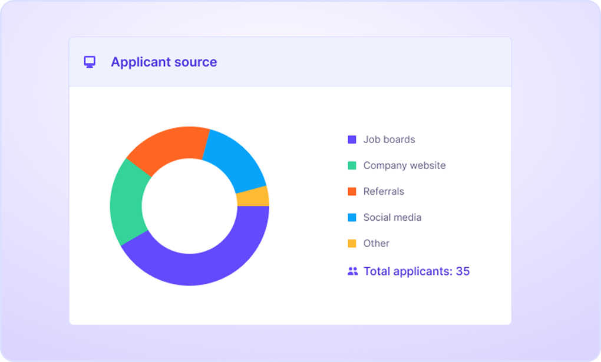Image resolution: width=601 pixels, height=362 pixels.
Task: Click the Total applicants: 35 text
Action: (x=417, y=271)
